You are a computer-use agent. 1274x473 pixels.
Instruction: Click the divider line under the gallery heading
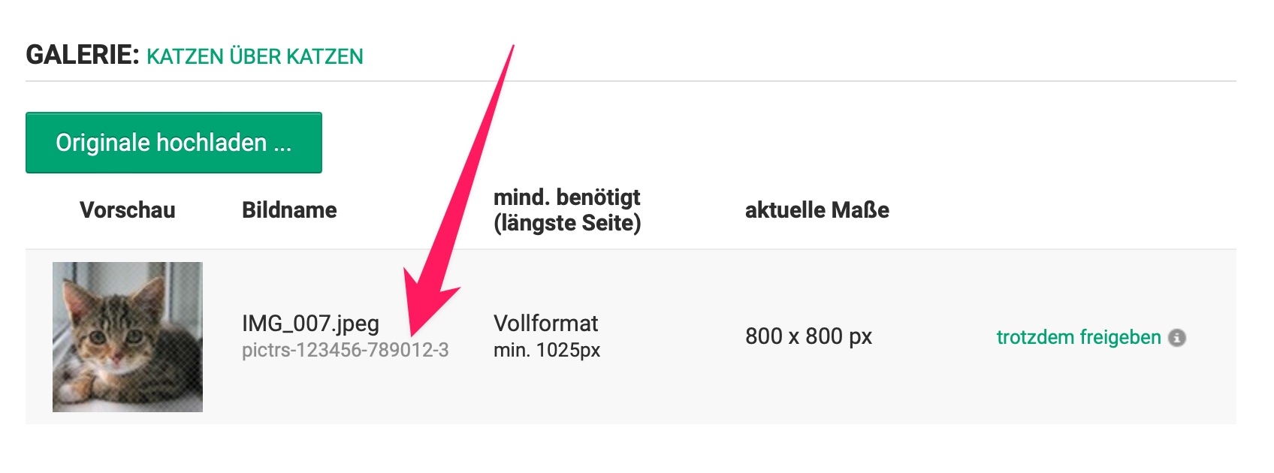pos(631,81)
